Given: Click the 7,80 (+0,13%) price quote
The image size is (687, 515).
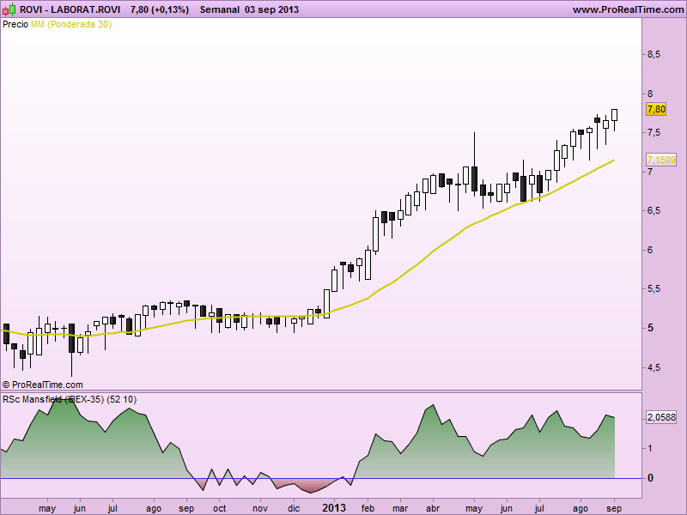Looking at the screenshot, I should 160,9.
